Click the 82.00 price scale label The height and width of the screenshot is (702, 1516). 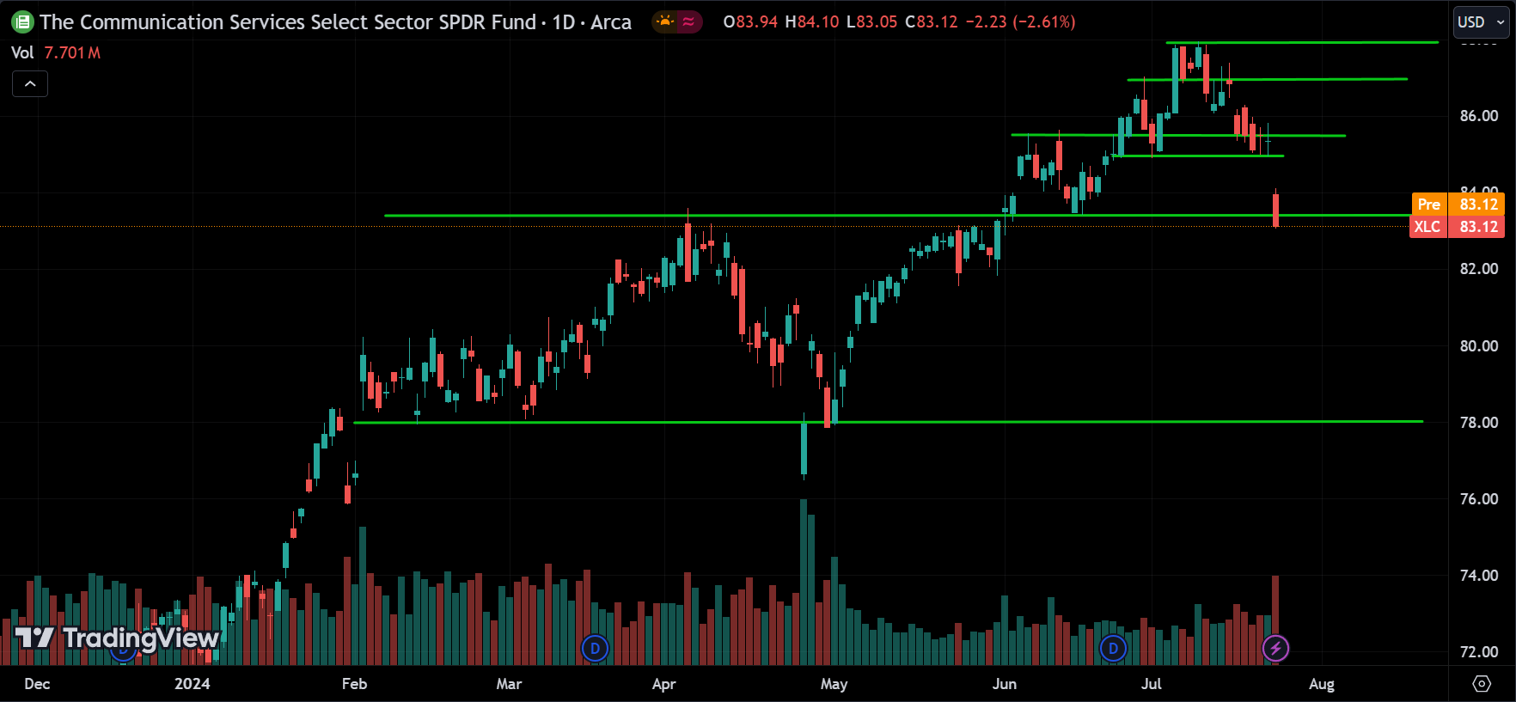pos(1479,269)
